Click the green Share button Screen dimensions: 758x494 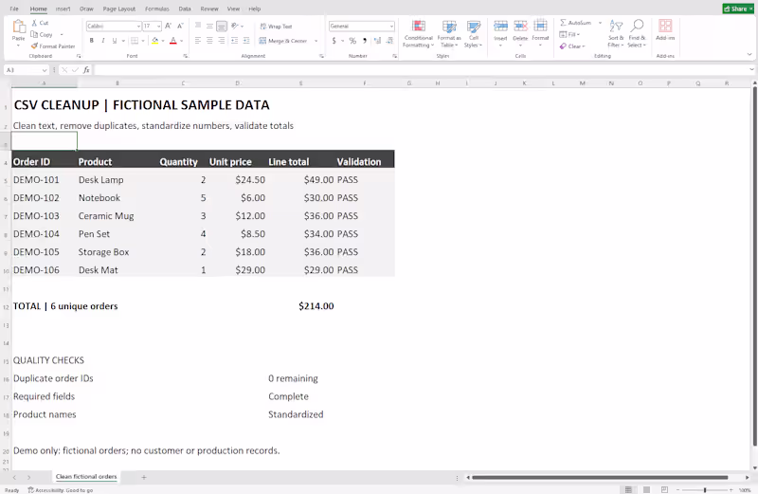pyautogui.click(x=738, y=9)
